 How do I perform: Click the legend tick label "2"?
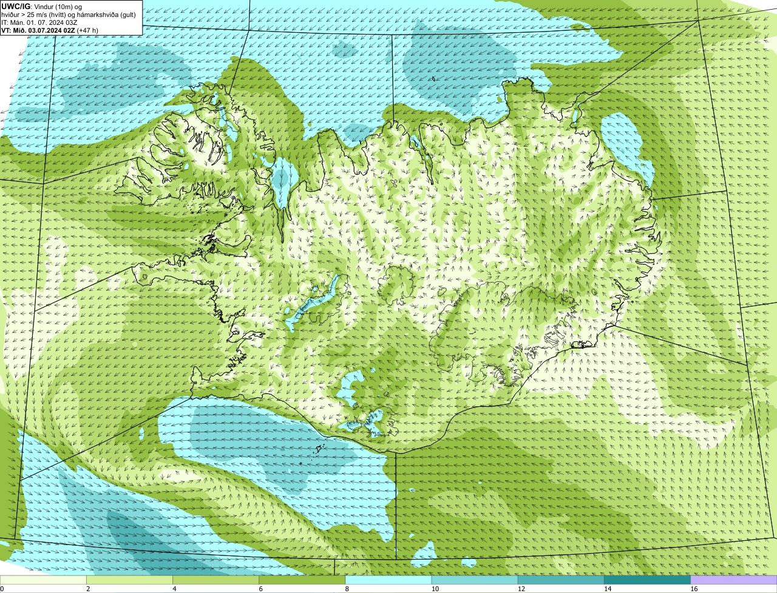[x=88, y=589]
